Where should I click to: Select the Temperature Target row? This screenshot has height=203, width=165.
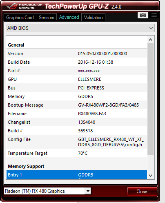[77, 153]
